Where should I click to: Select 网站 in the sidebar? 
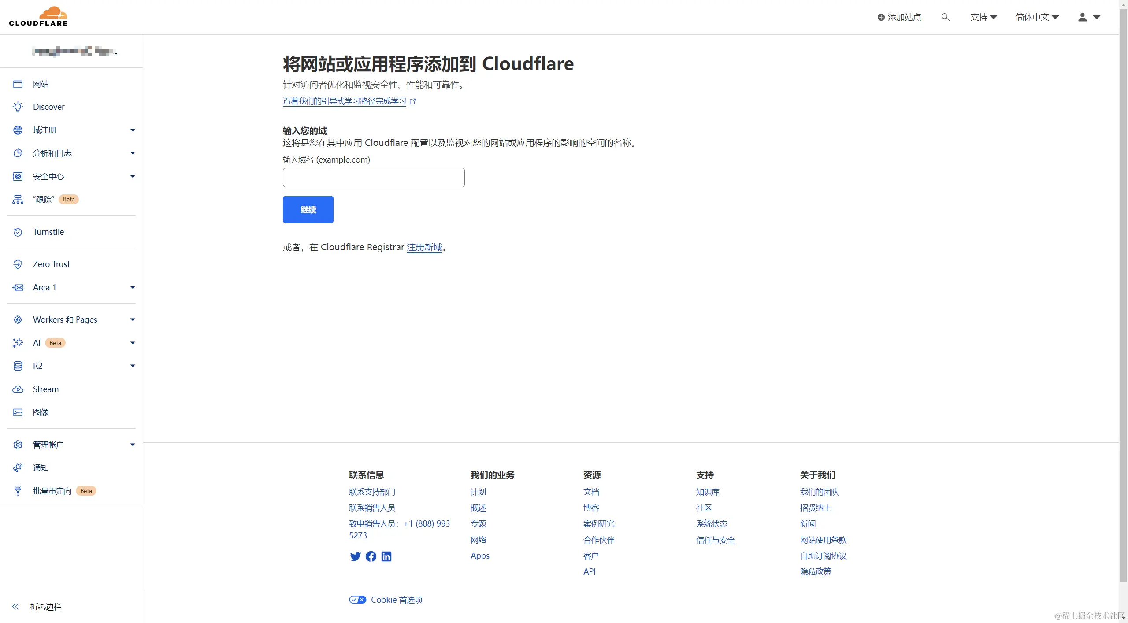[x=41, y=84]
